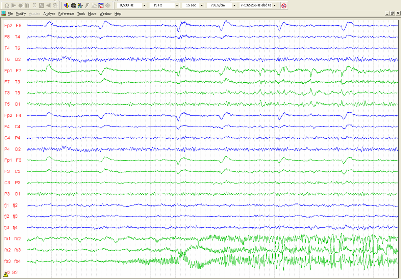This screenshot has height=279, width=401.
Task: Select the fj3 fj4 channel label
Action: coord(11,227)
